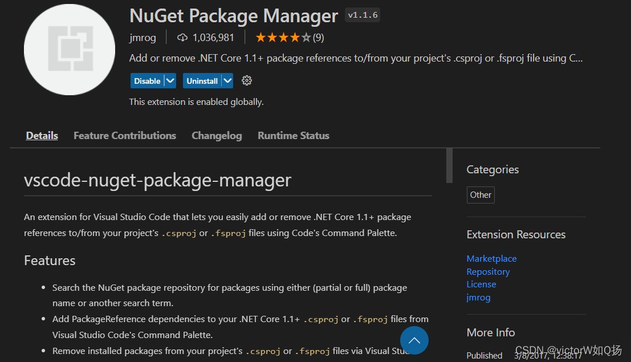631x362 pixels.
Task: Click the Extension Resources heading
Action: click(x=516, y=234)
